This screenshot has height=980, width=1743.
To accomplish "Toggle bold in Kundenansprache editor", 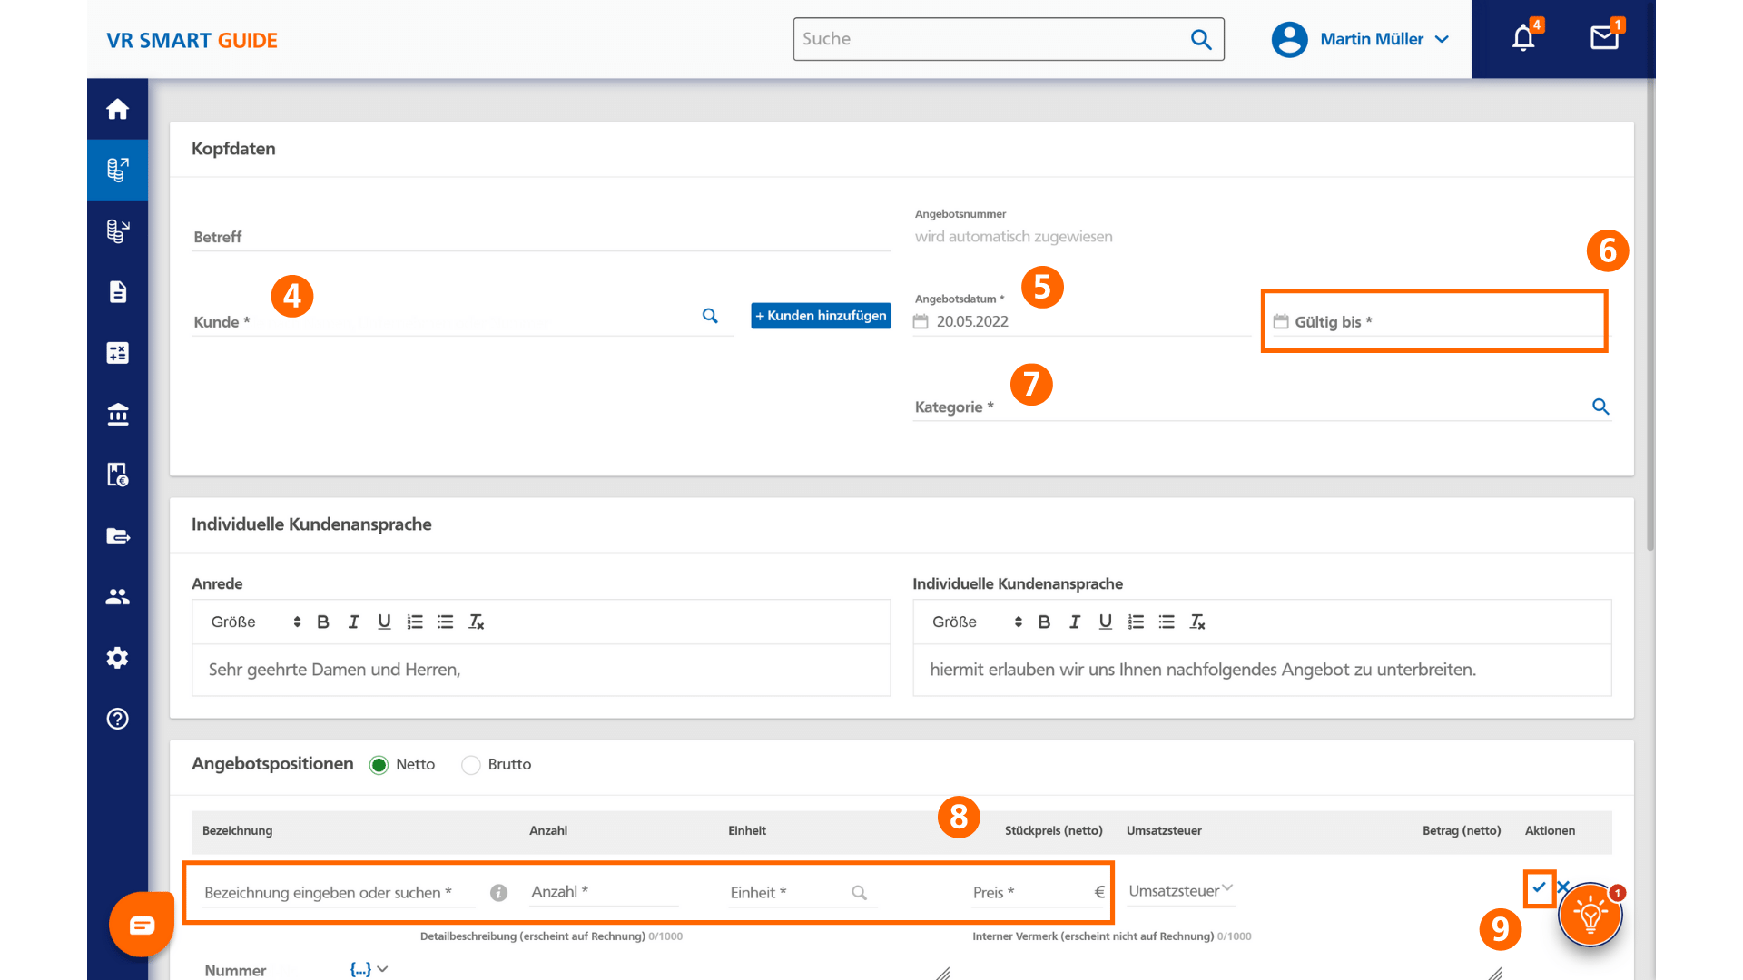I will (x=1044, y=622).
